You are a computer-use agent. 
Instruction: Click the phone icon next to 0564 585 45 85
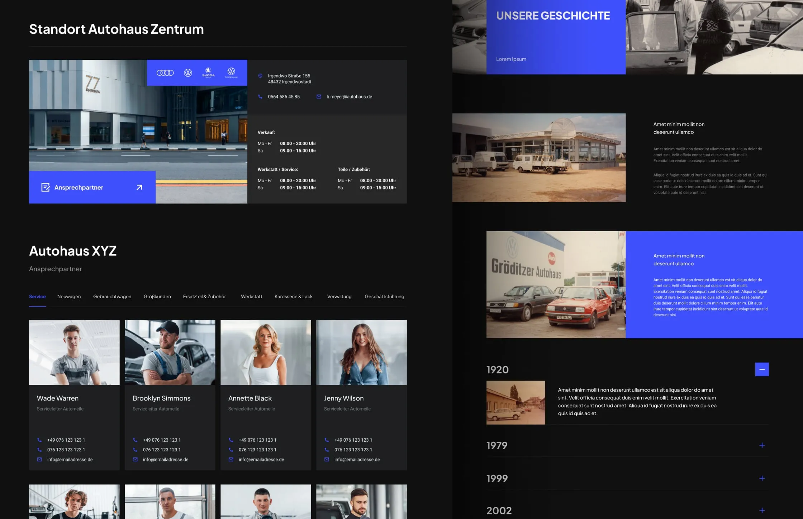pos(260,97)
